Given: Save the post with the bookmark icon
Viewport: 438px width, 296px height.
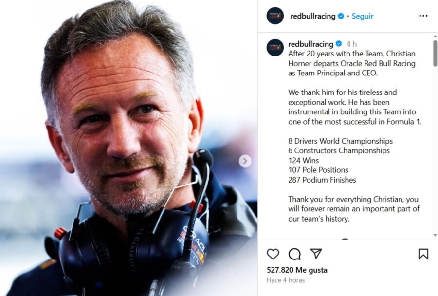Looking at the screenshot, I should point(423,254).
